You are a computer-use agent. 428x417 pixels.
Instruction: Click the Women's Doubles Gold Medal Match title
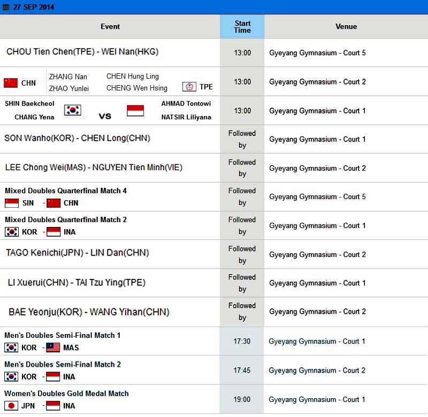pos(66,393)
